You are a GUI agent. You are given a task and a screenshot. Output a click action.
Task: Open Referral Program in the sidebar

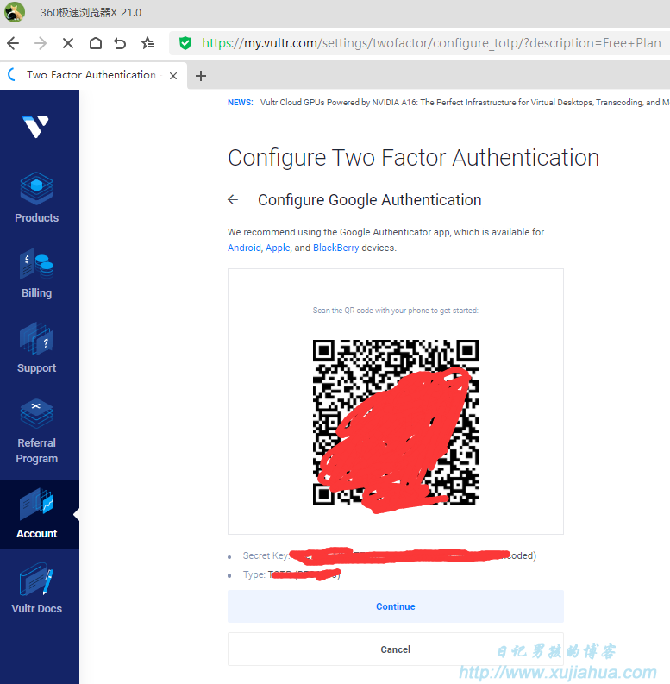point(36,431)
